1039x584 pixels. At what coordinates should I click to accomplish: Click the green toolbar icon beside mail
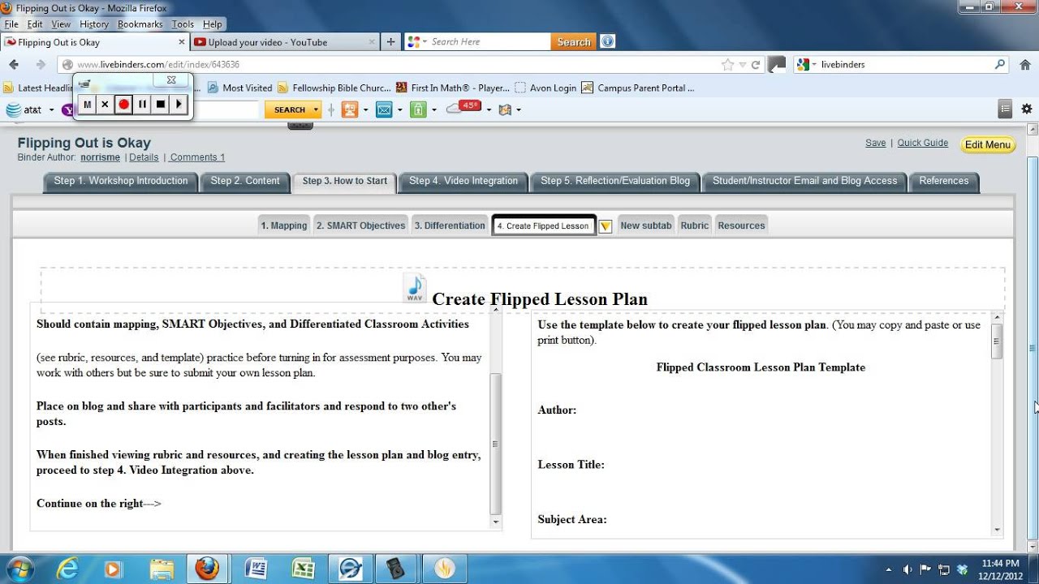[418, 109]
